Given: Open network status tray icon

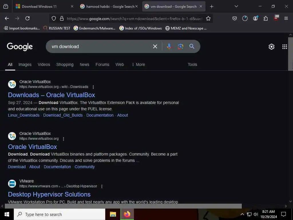Looking at the screenshot, I should coord(249,214).
